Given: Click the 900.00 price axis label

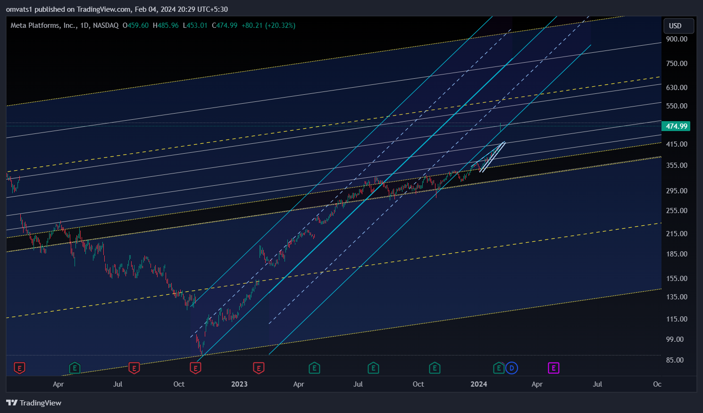Looking at the screenshot, I should click(x=677, y=39).
